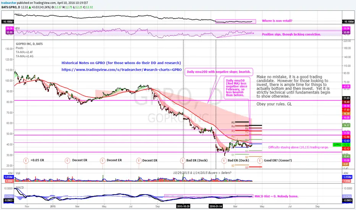Screen dimensions: 356x210
Task: Click the 'RSI' pane label
Action: tap(18, 28)
